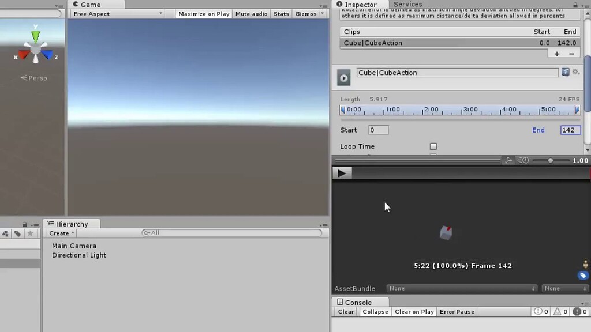Image resolution: width=591 pixels, height=332 pixels.
Task: Click the gear icon in the animation clip inspector
Action: (575, 71)
